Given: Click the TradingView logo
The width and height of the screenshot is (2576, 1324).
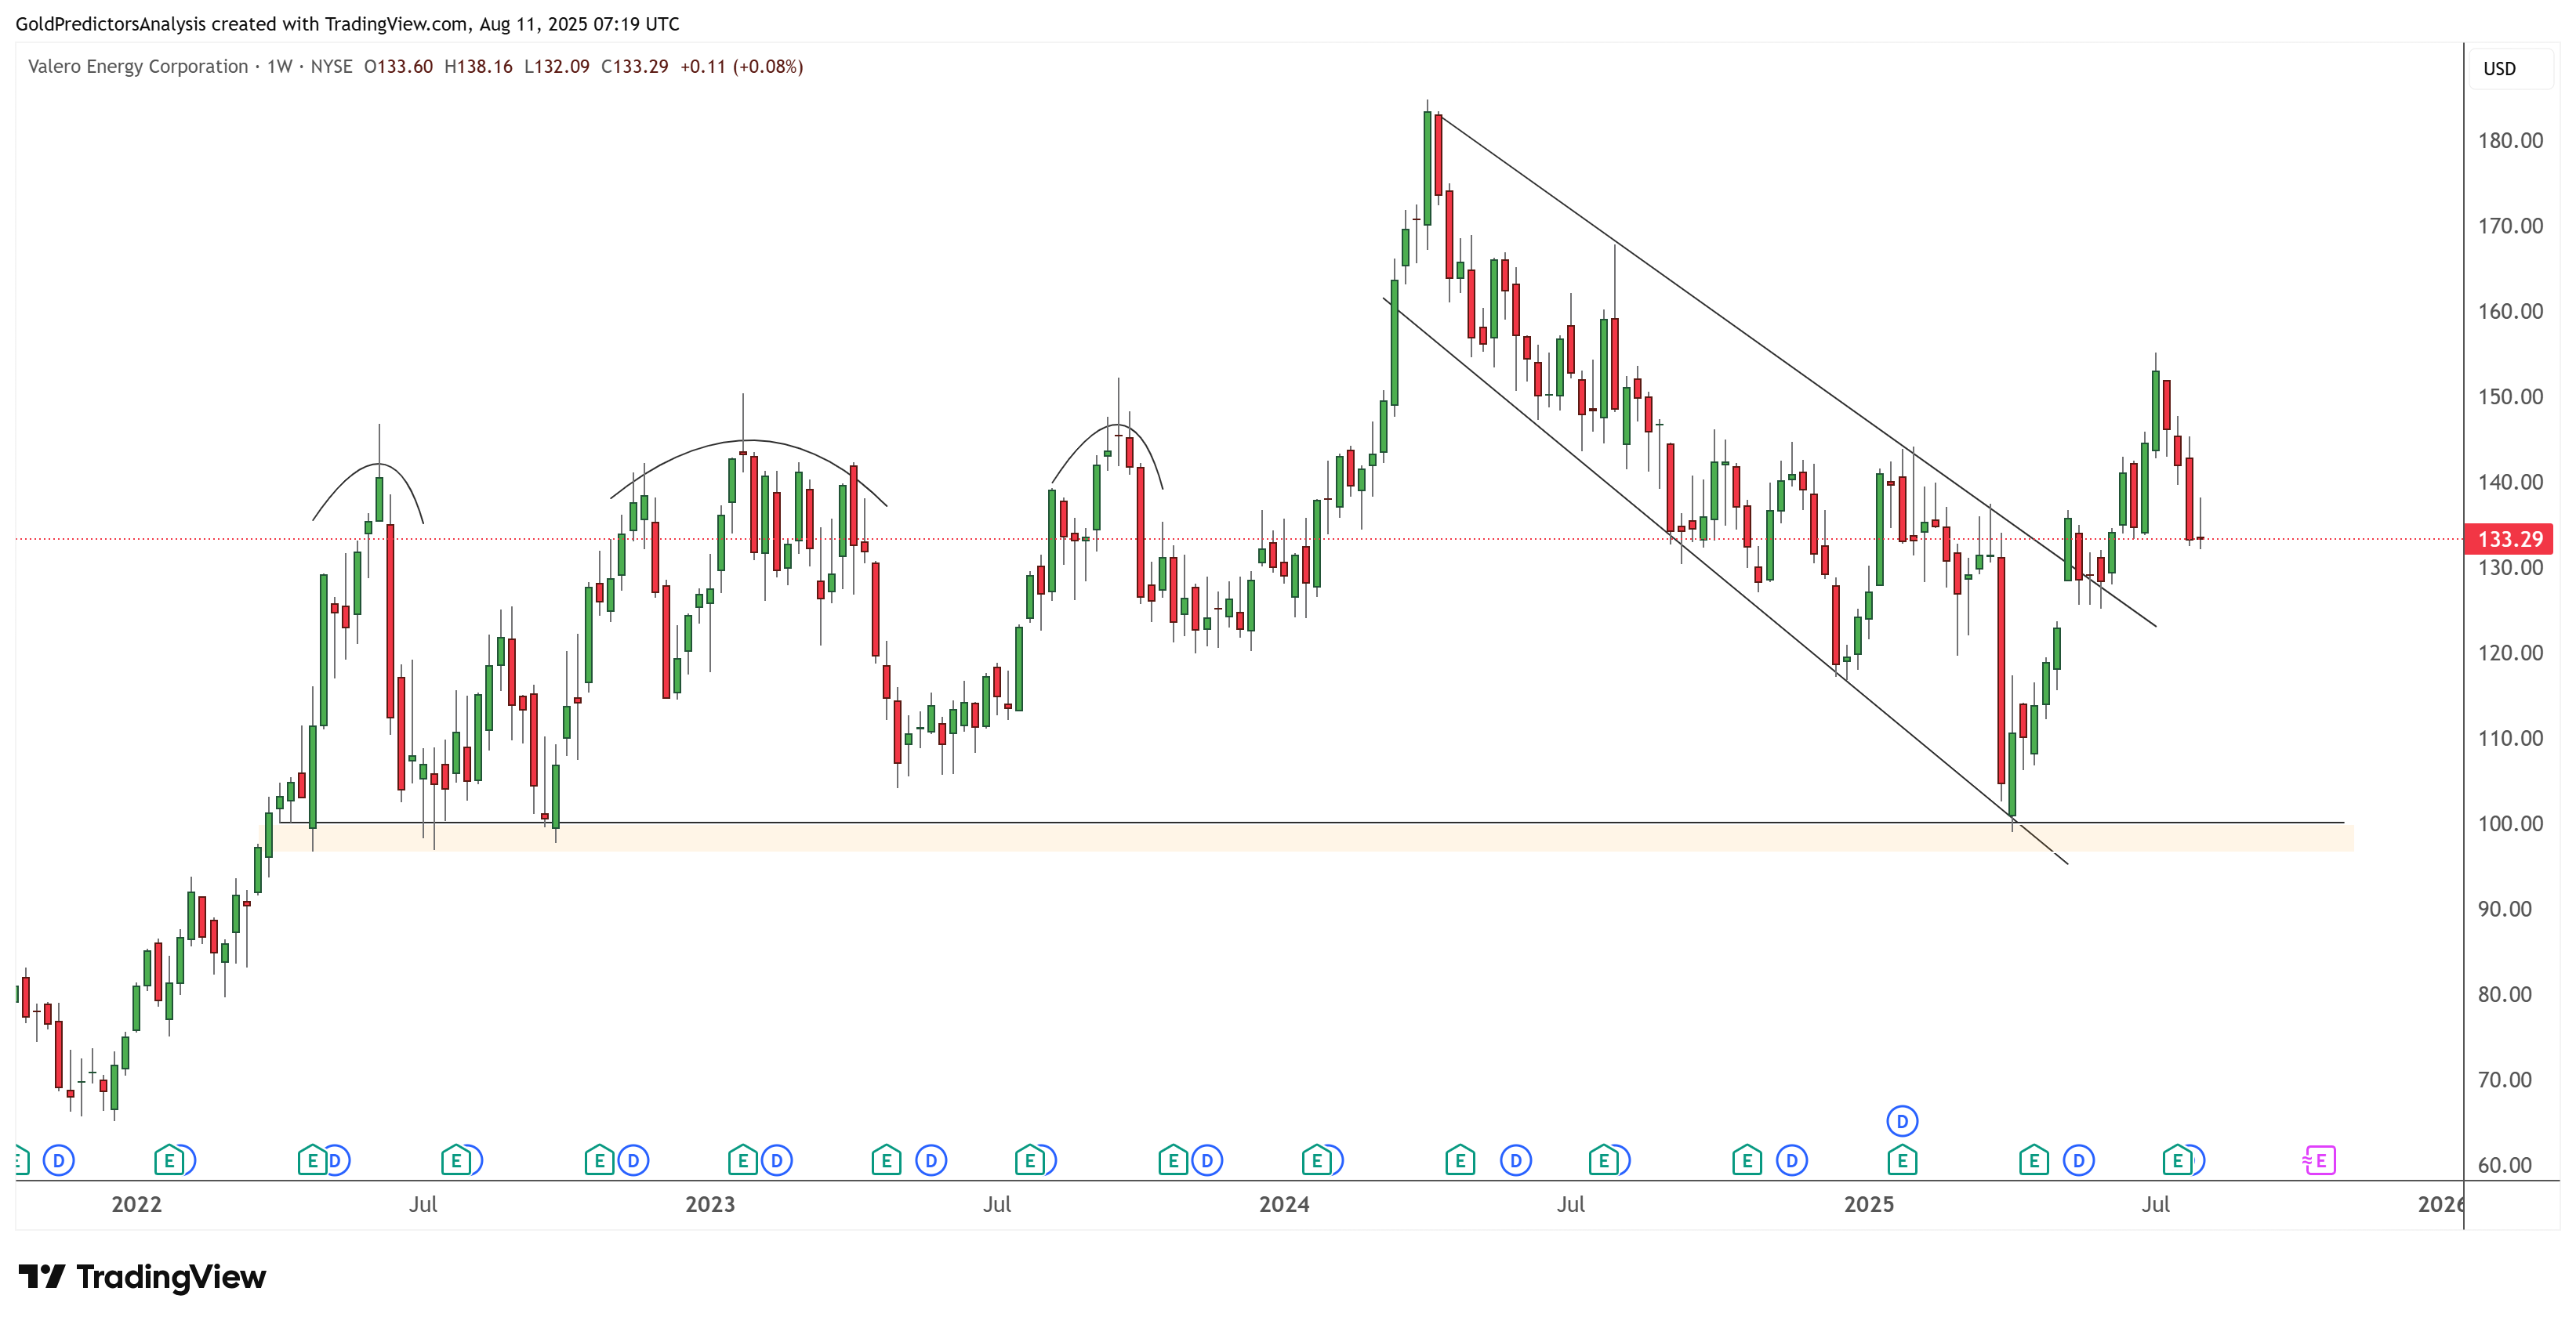Looking at the screenshot, I should [x=142, y=1276].
